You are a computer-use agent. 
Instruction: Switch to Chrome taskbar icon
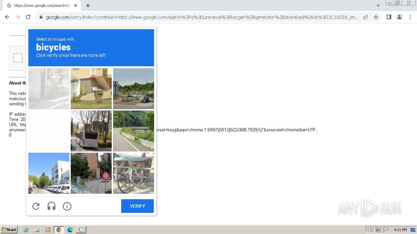(59, 230)
